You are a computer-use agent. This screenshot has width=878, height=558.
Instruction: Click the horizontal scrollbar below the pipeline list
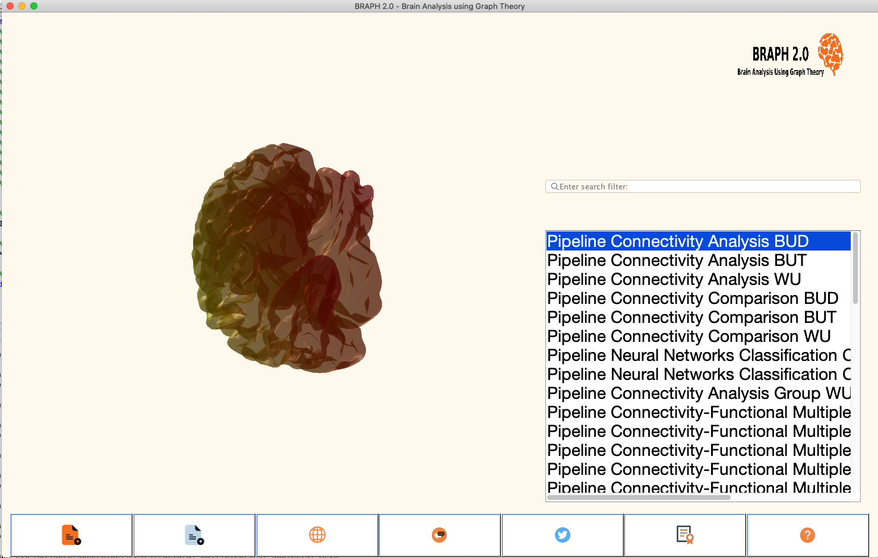tap(639, 497)
